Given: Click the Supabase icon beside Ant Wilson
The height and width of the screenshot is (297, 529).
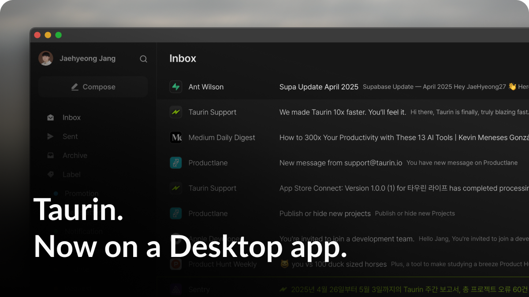Looking at the screenshot, I should [176, 87].
